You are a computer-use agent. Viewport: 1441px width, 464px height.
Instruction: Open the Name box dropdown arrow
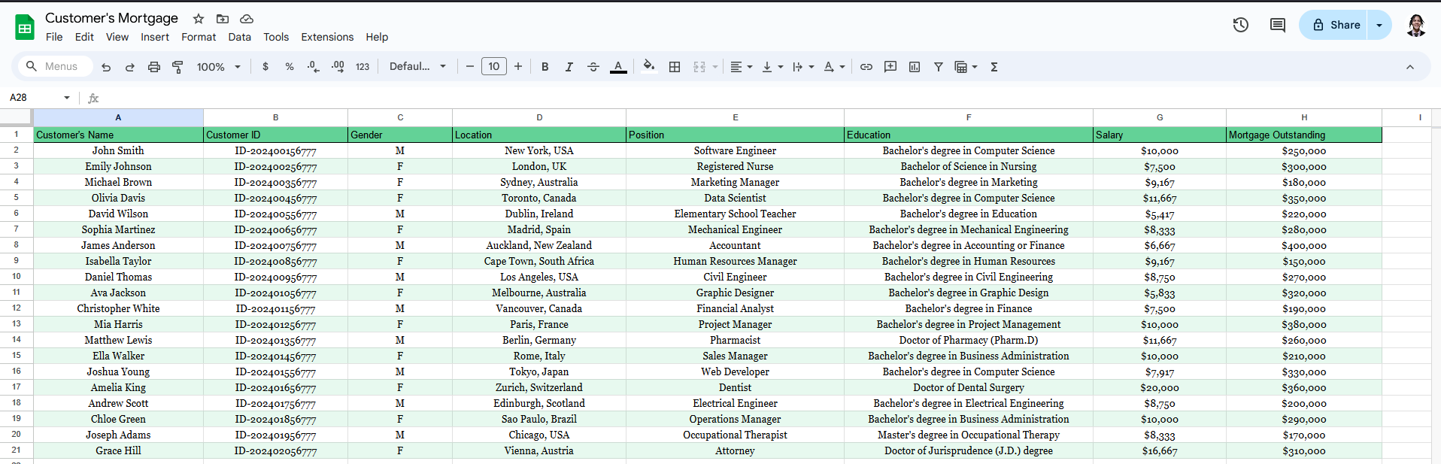(x=67, y=98)
